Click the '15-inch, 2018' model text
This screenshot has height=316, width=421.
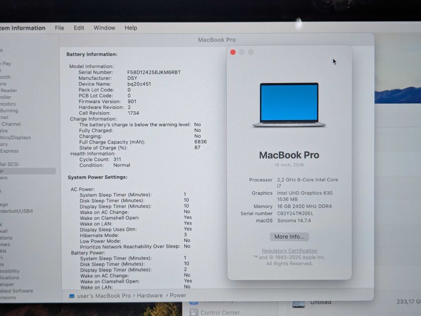point(289,165)
